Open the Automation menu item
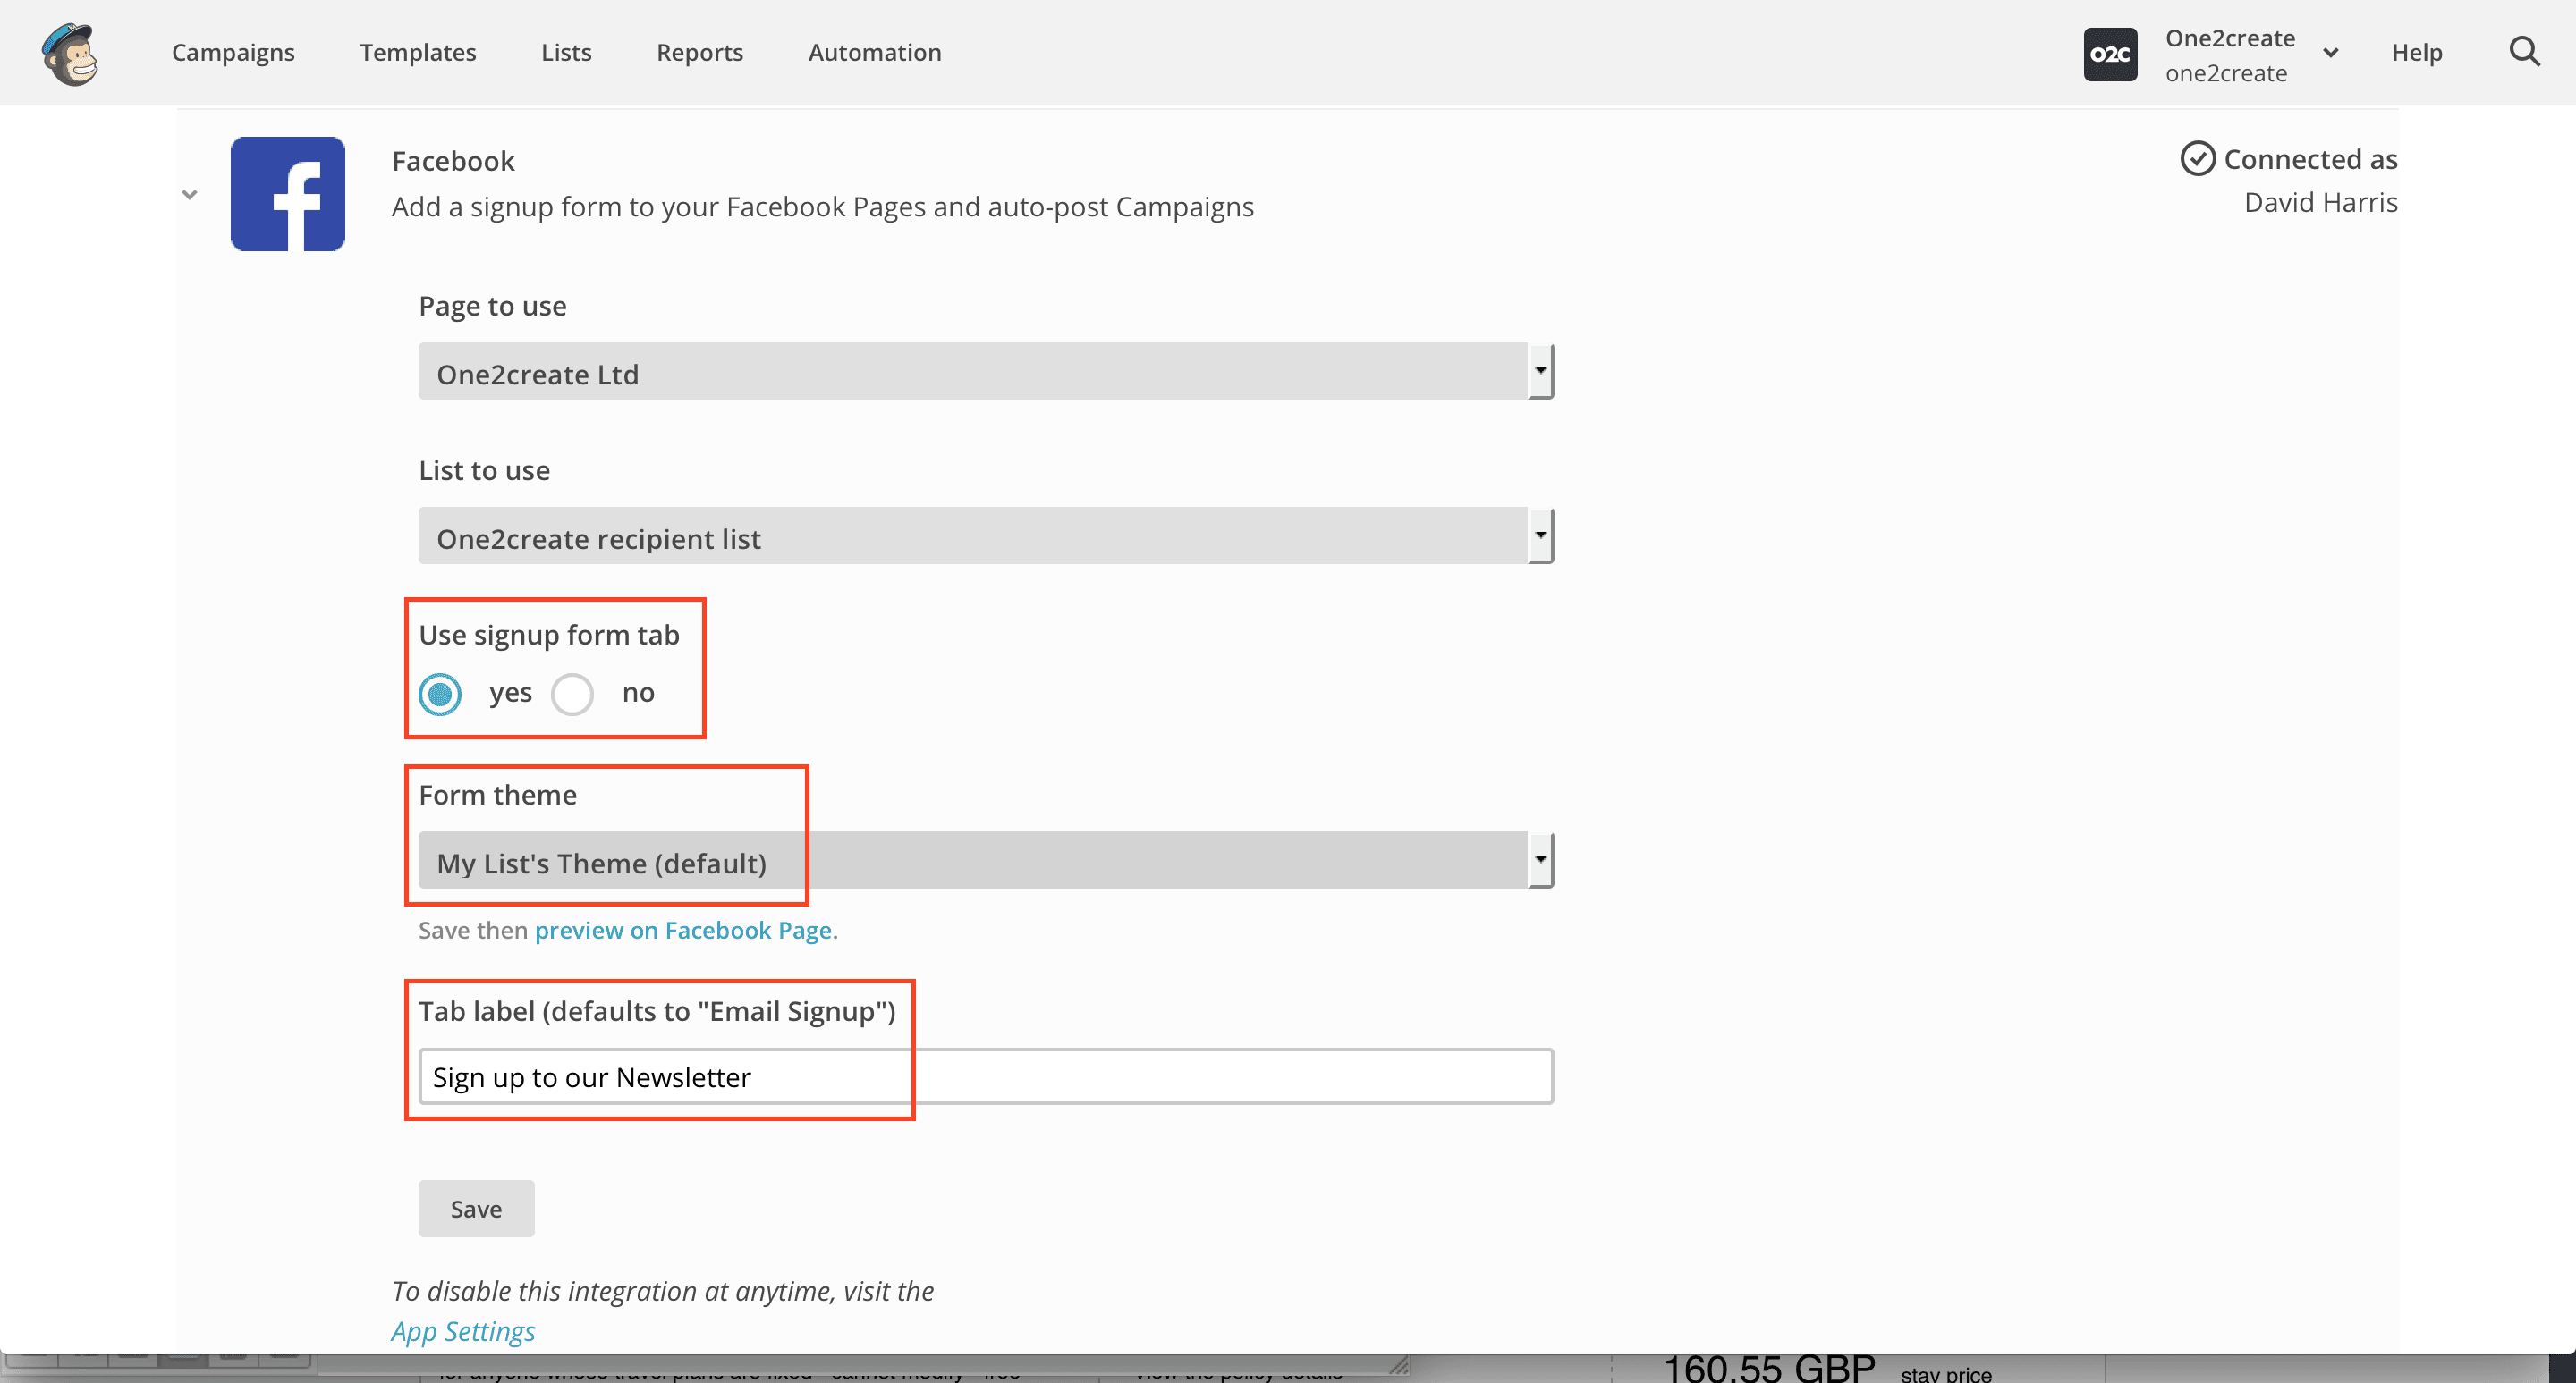The width and height of the screenshot is (2576, 1383). coord(874,52)
